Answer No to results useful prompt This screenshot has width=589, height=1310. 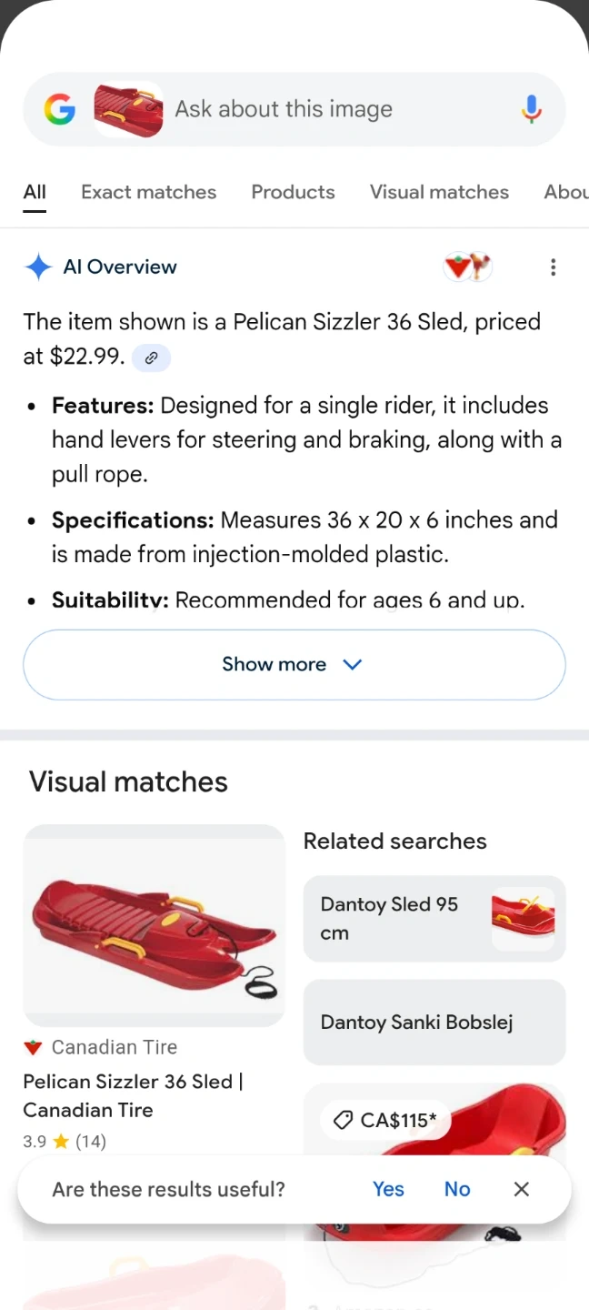[457, 1189]
